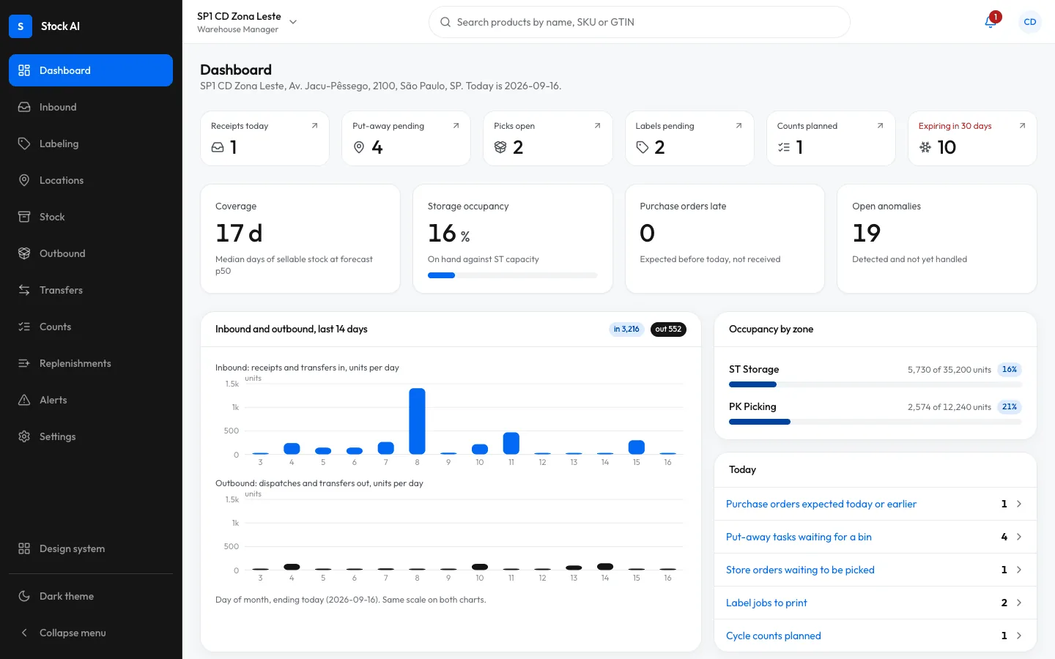The height and width of the screenshot is (659, 1055).
Task: Open Put-away pending arrow icon
Action: (456, 126)
